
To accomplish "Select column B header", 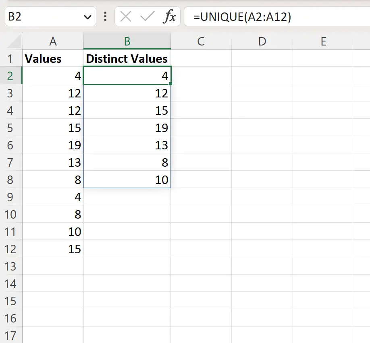I will (x=127, y=41).
